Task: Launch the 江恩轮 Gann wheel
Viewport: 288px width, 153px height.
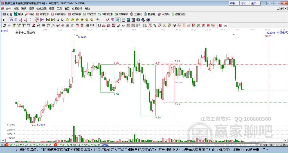Action: [x=136, y=14]
